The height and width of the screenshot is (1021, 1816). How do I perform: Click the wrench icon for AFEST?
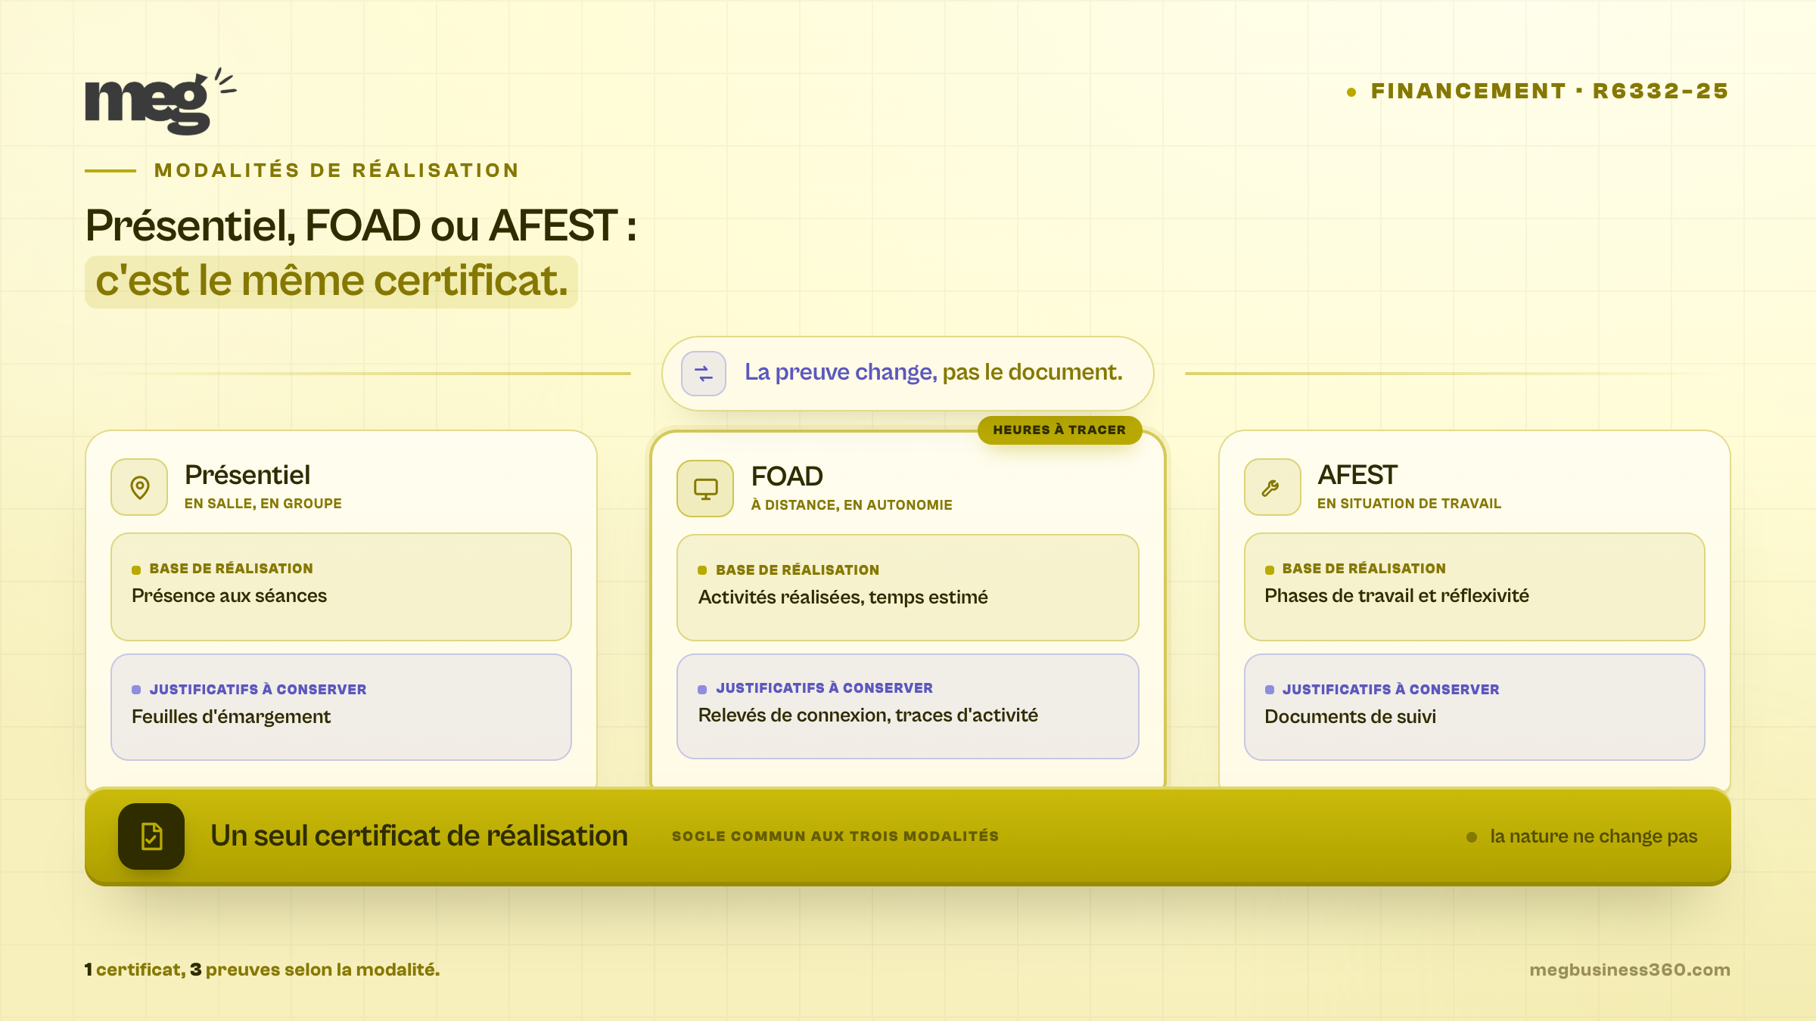[x=1272, y=487]
